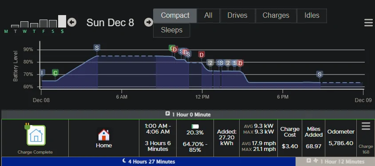The image size is (375, 166).
Task: Click the S sleep marker near 9 PM
Action: [320, 75]
